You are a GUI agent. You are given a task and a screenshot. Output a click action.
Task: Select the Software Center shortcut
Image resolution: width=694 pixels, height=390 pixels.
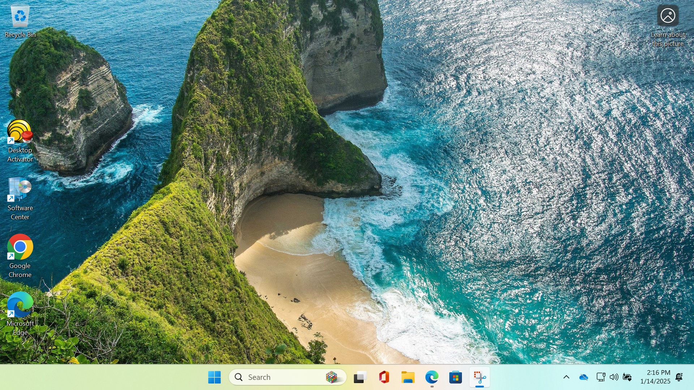20,199
